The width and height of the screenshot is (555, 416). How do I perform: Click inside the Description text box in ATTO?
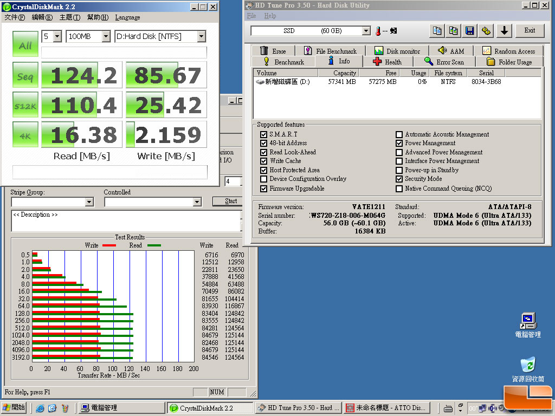pos(126,221)
